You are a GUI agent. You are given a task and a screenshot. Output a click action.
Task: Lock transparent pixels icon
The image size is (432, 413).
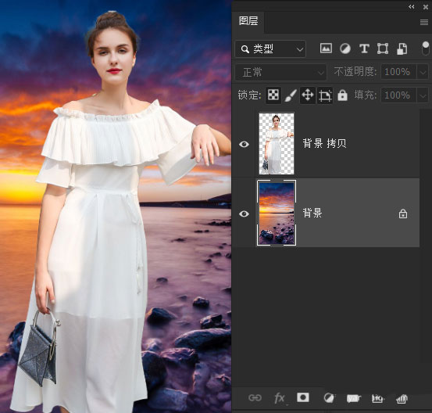(x=273, y=95)
